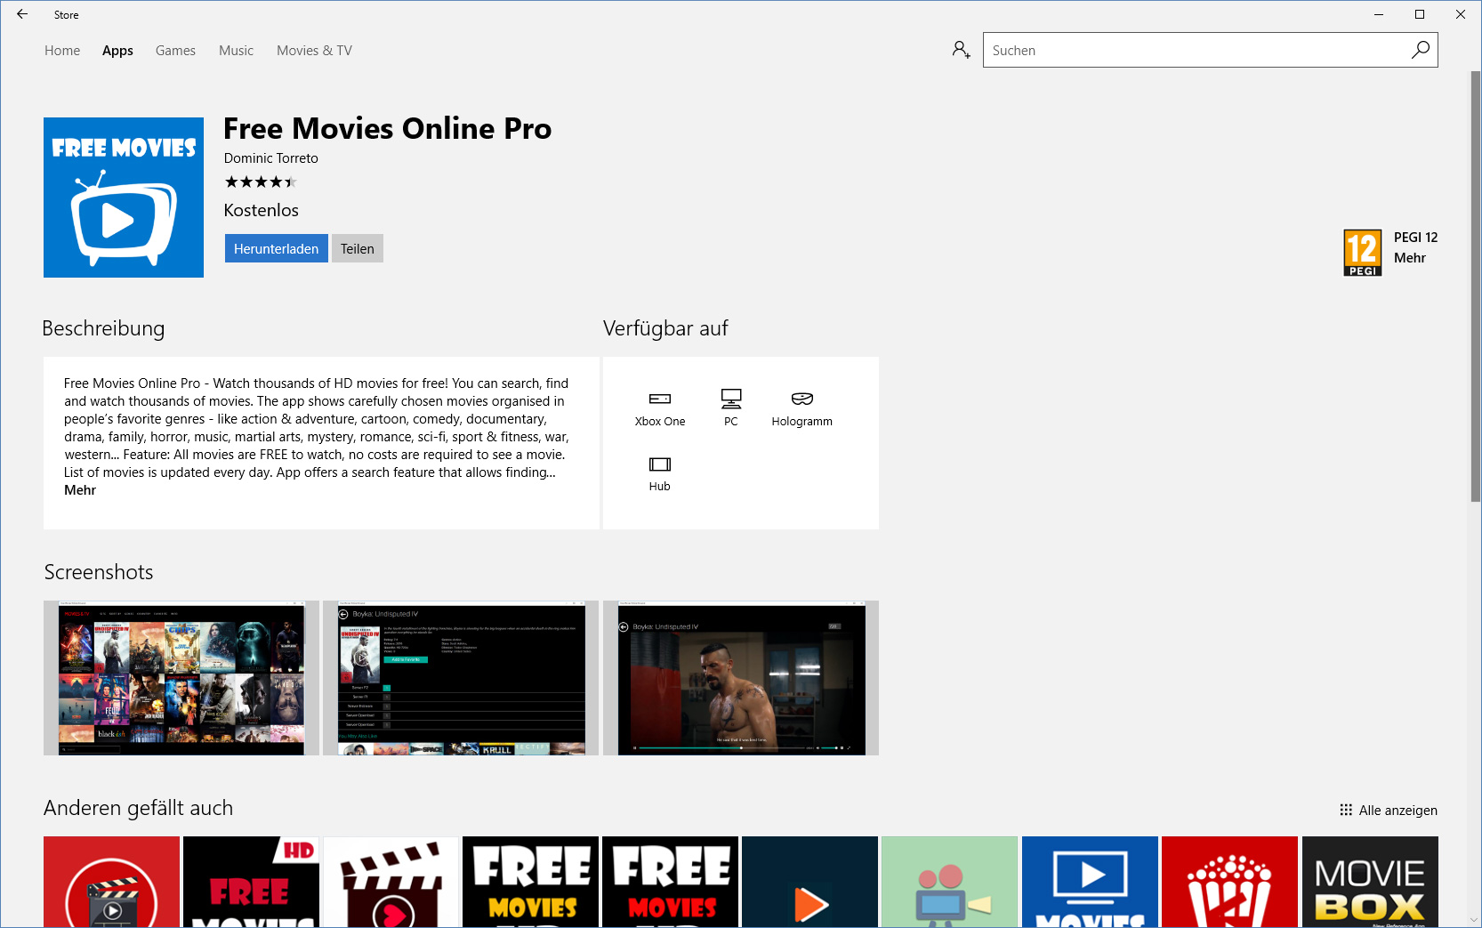Screen dimensions: 1482x928
Task: Click the Beschreibung heading
Action: pos(103,328)
